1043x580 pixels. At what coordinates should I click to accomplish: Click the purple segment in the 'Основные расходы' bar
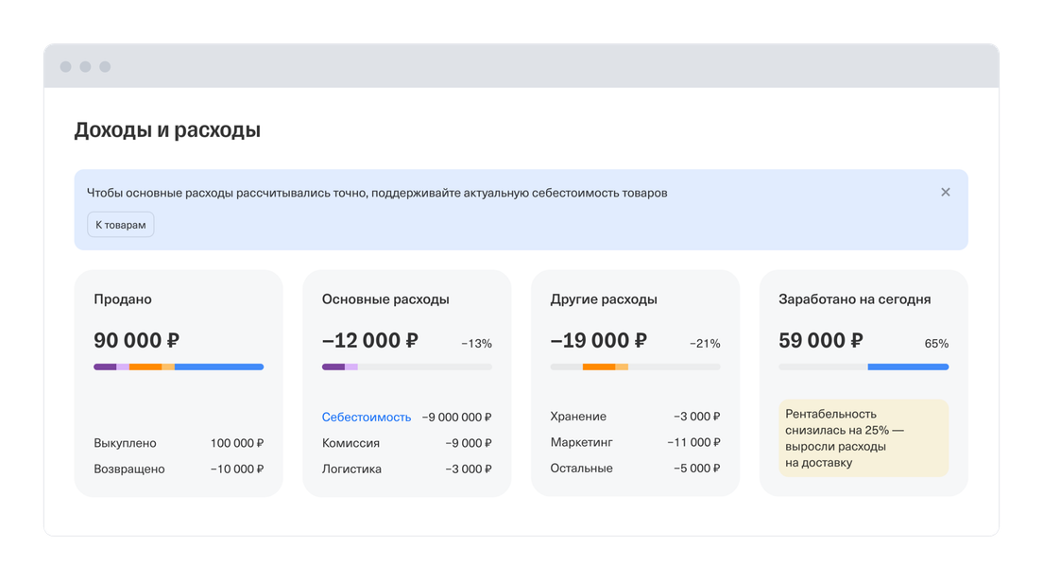[x=333, y=367]
